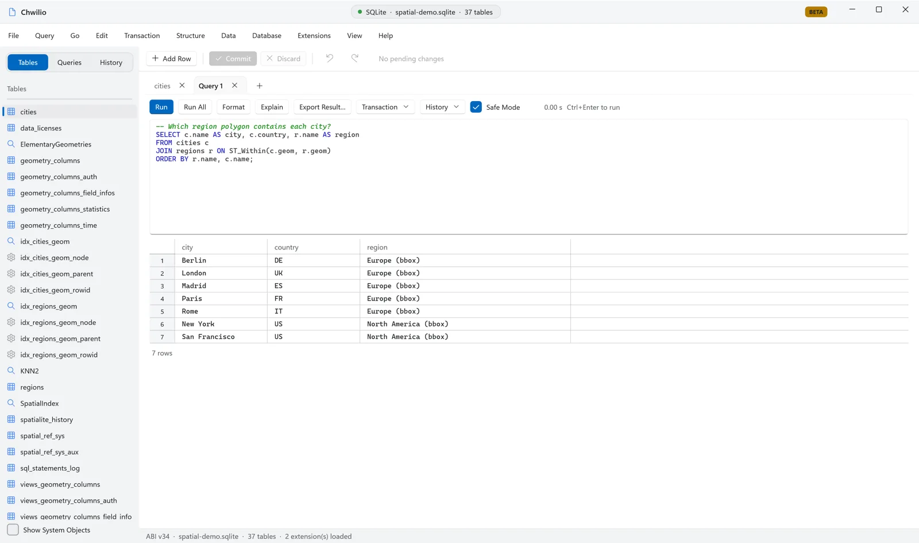Image resolution: width=919 pixels, height=543 pixels.
Task: Click the SQLite spatial-demo.sqlite connection badge
Action: 425,12
